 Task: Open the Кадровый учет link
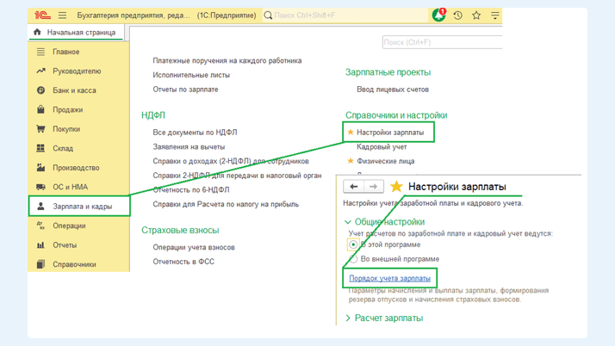pos(382,146)
